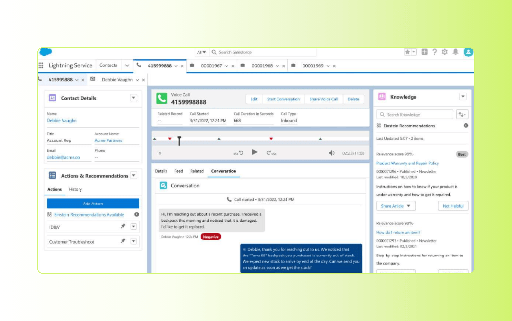Open the All search scope dropdown
Image resolution: width=512 pixels, height=321 pixels.
click(x=202, y=52)
